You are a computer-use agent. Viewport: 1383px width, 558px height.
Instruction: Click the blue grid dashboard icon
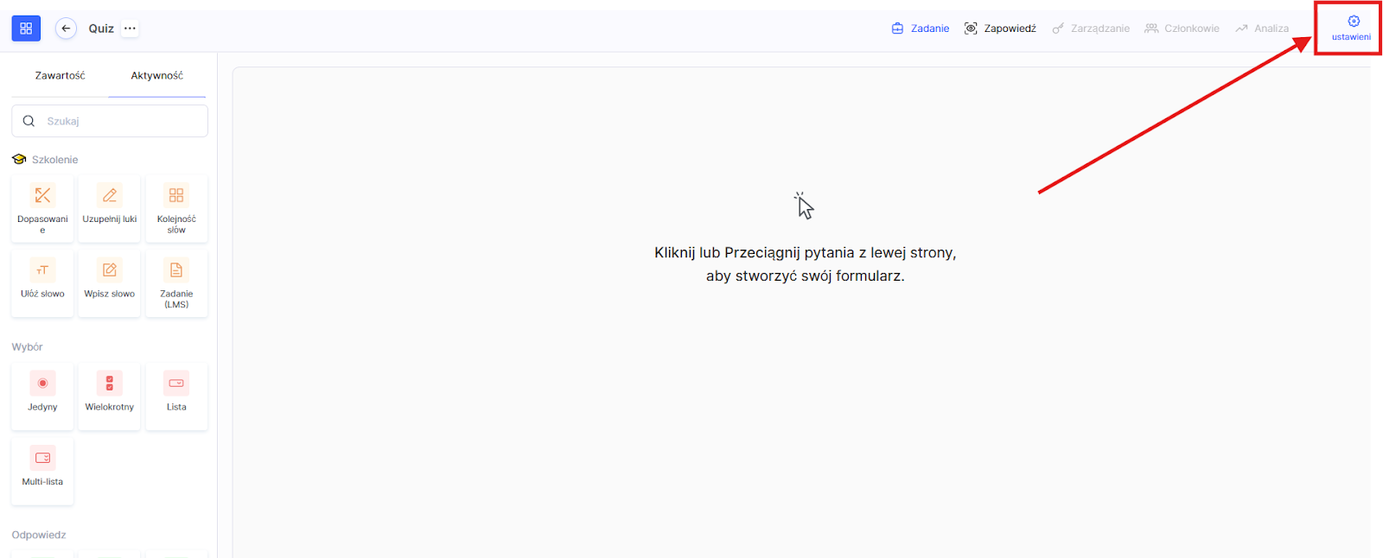(x=26, y=29)
